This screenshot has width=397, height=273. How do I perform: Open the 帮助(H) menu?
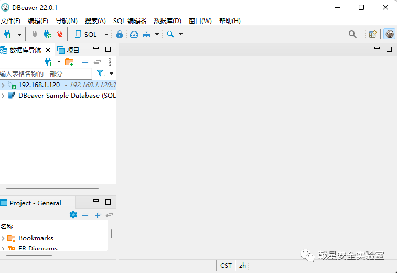click(x=230, y=21)
